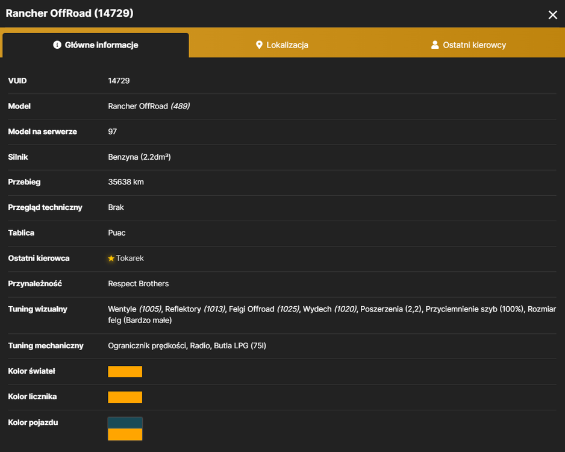565x452 pixels.
Task: Click the Kolor licznika label
Action: [x=33, y=397]
